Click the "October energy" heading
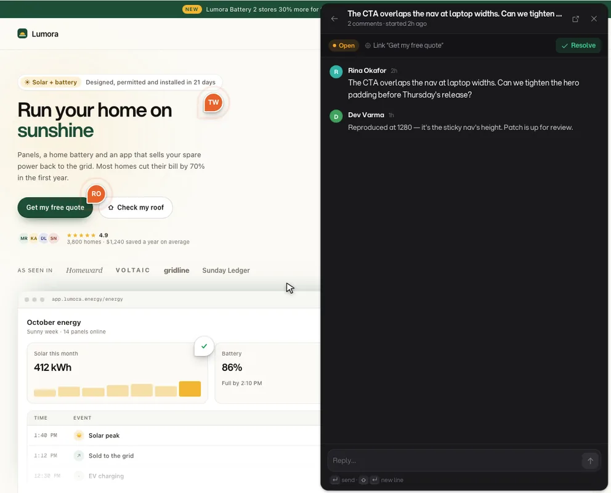 54,322
